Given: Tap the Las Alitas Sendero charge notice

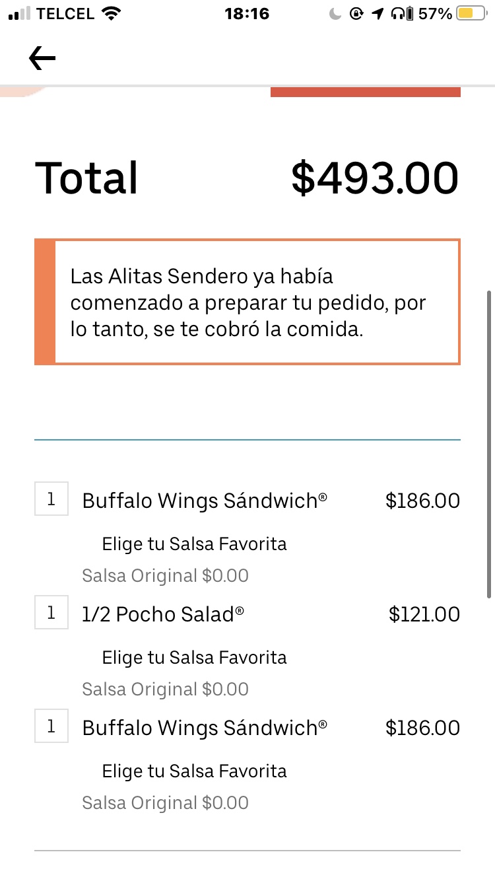Looking at the screenshot, I should [x=247, y=302].
